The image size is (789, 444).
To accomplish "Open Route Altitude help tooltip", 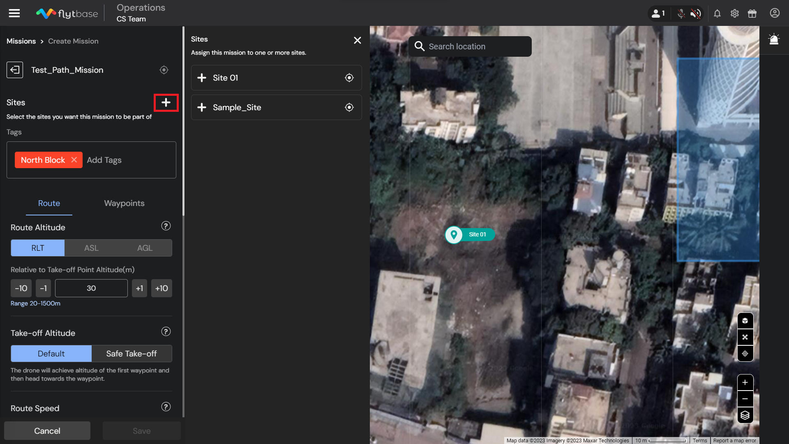I will tap(166, 226).
